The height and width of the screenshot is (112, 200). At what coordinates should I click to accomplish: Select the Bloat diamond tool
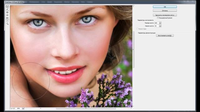7,15
